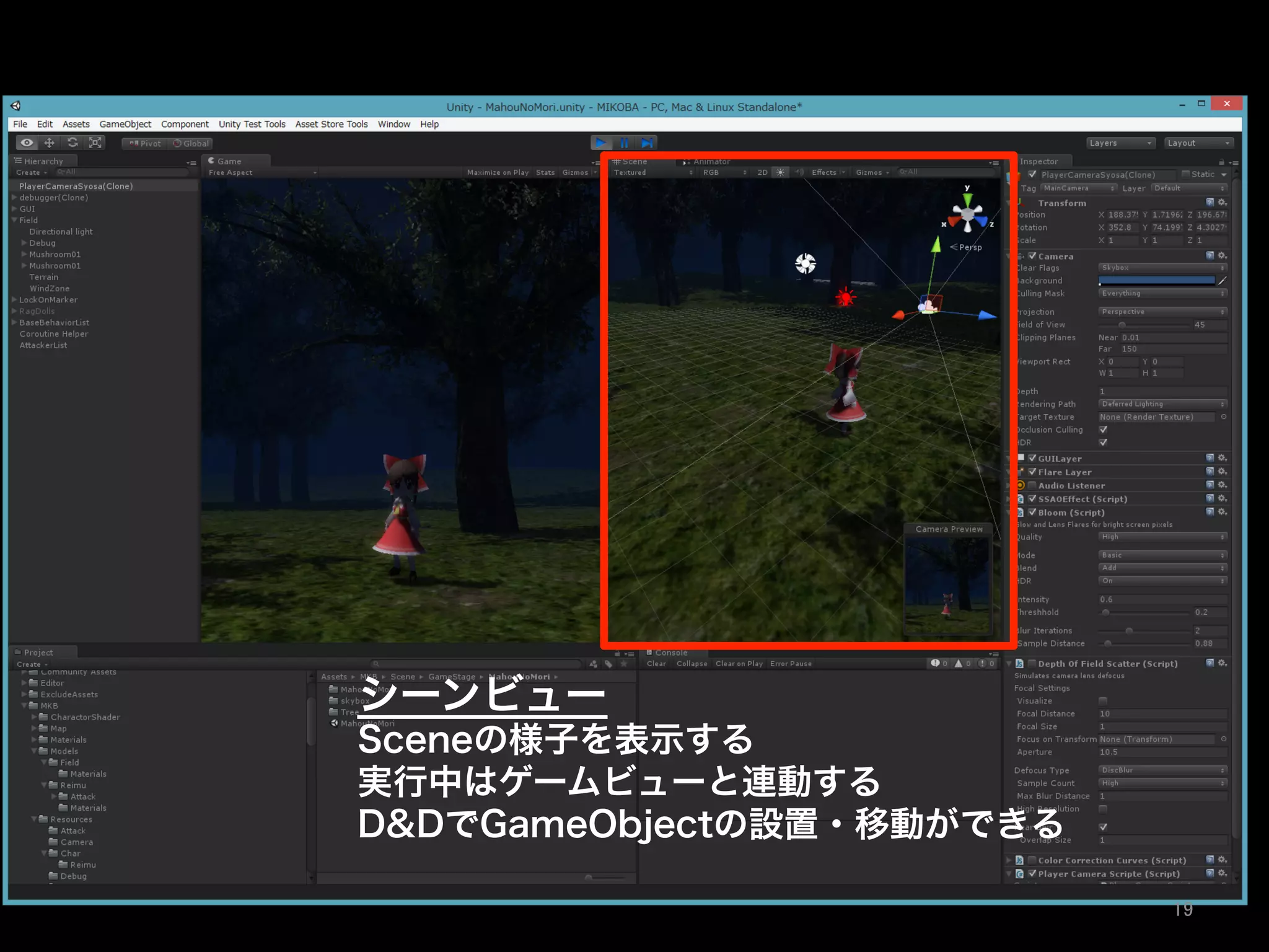The height and width of the screenshot is (952, 1269).
Task: Open the File menu
Action: pos(20,124)
